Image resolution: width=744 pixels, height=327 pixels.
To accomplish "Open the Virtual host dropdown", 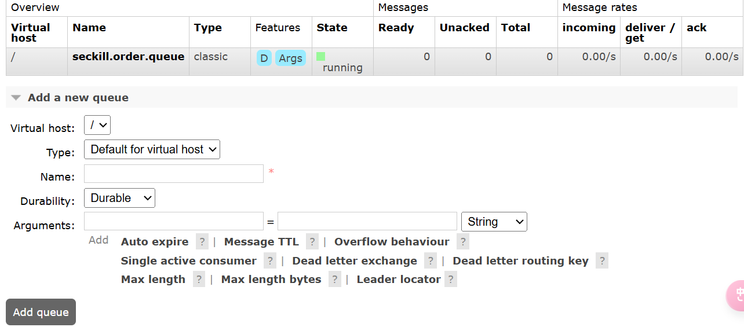I will pyautogui.click(x=97, y=126).
